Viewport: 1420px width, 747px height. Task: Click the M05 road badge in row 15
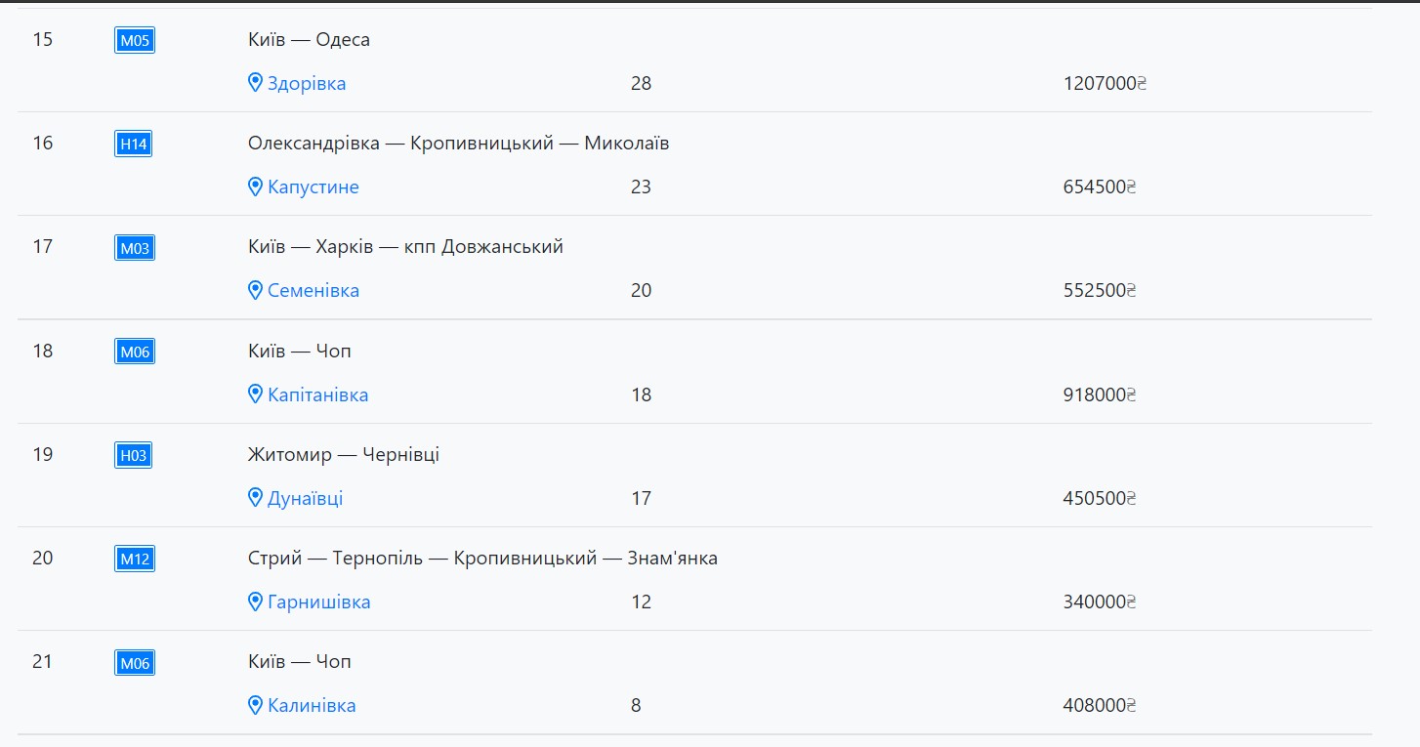pyautogui.click(x=135, y=40)
